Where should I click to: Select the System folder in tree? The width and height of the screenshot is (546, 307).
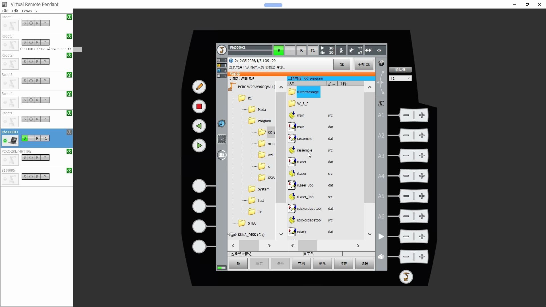[259, 189]
